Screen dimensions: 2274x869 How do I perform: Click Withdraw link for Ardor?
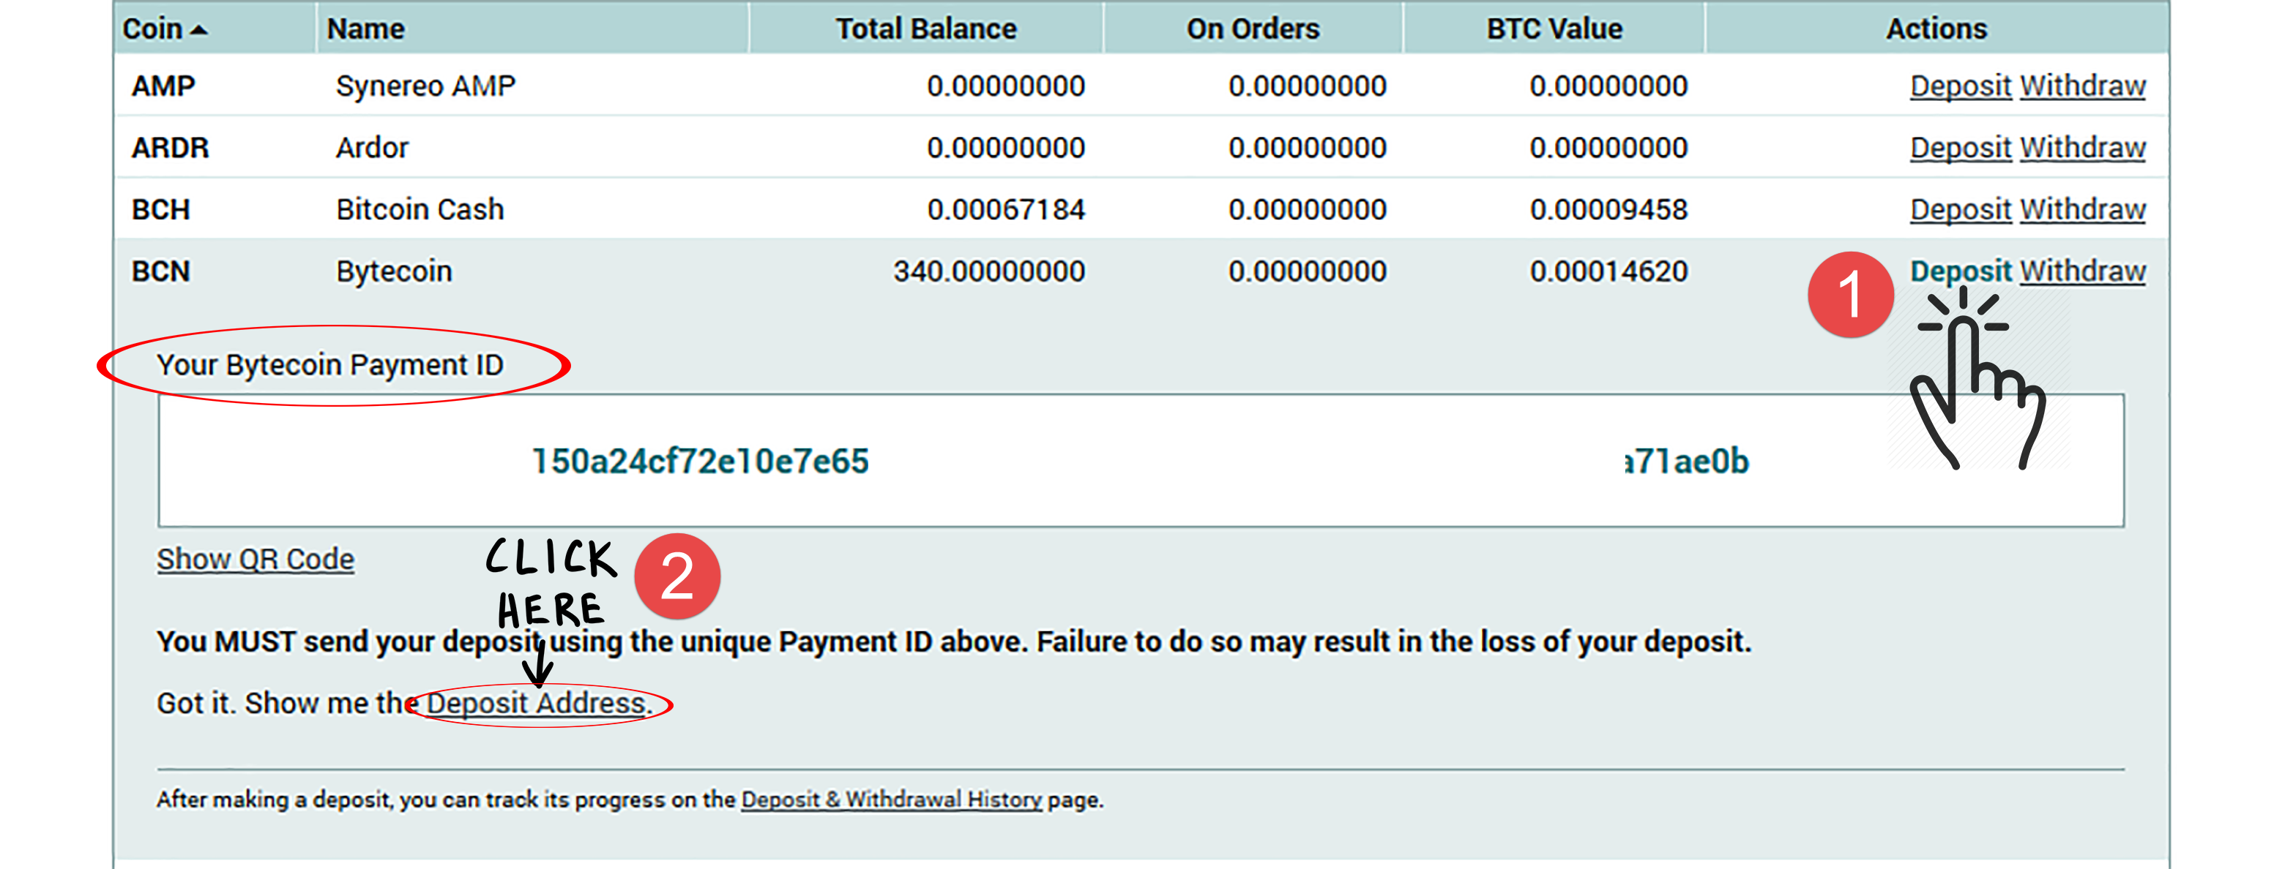(2082, 147)
